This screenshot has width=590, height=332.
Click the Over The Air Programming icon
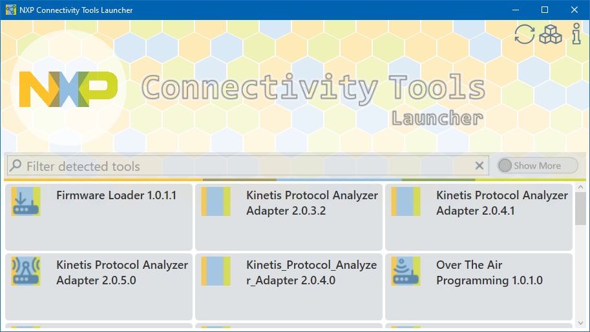406,271
